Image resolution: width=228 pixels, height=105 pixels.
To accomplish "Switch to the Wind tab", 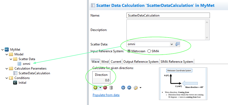I will [105, 62].
